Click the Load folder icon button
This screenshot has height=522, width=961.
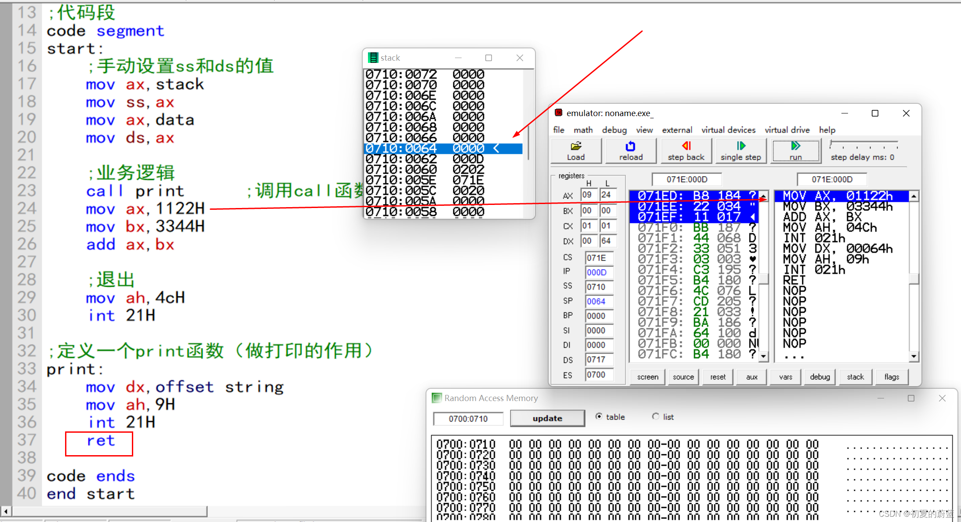point(576,151)
